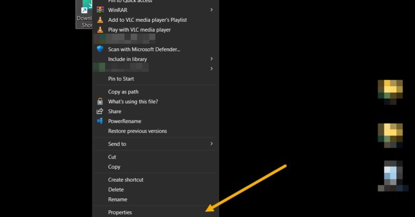Select the Downloads shortcut desktop icon
415x217 pixels.
coord(84,15)
